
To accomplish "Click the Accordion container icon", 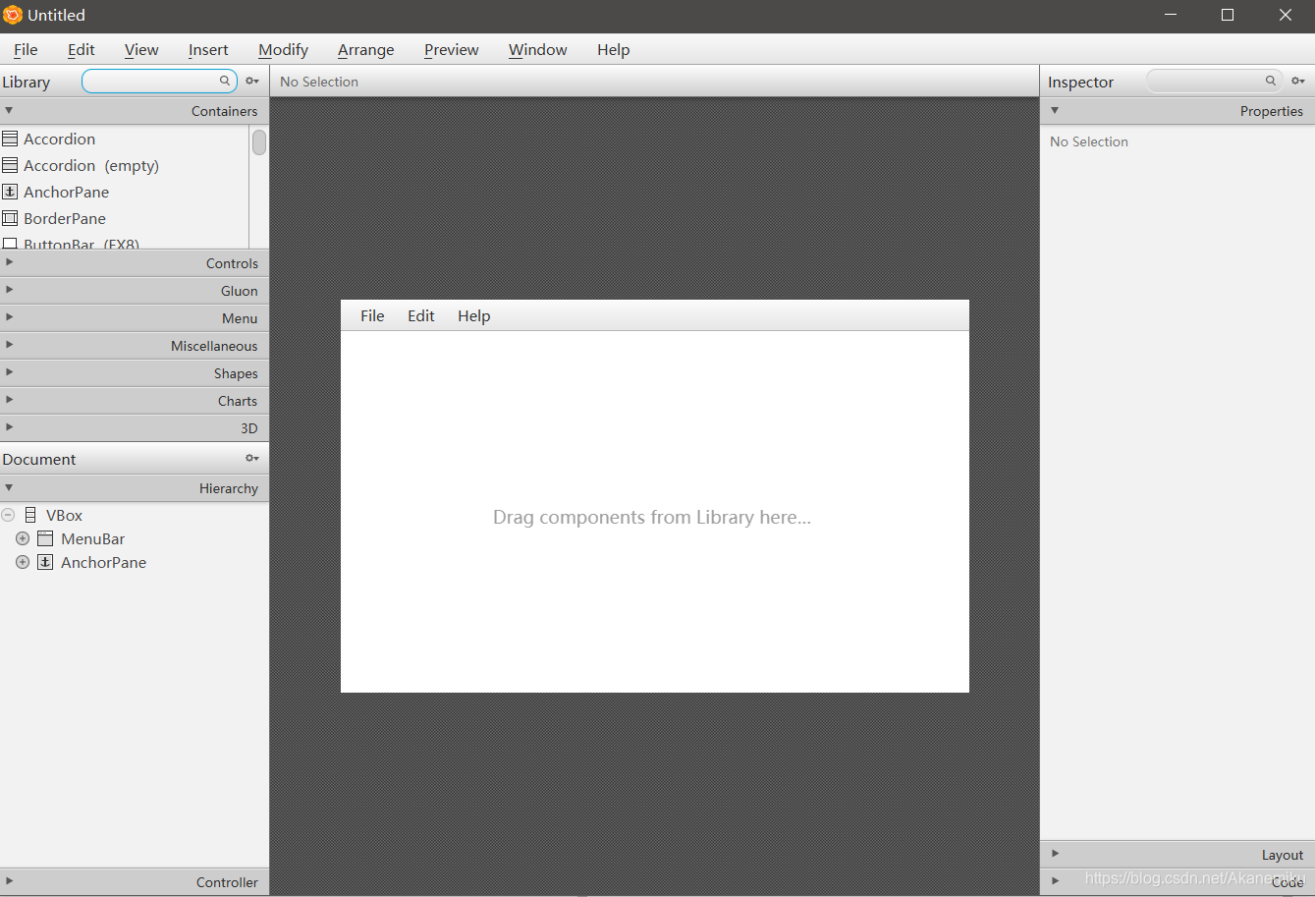I will pos(10,139).
